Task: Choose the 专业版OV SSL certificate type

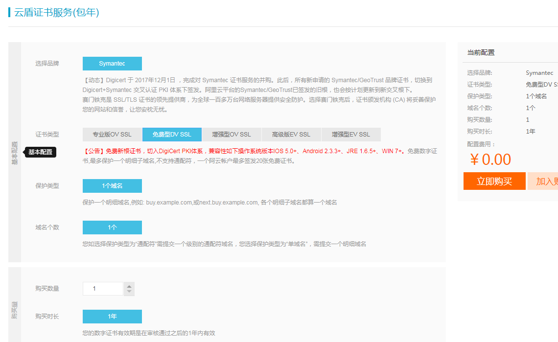Action: pos(112,135)
